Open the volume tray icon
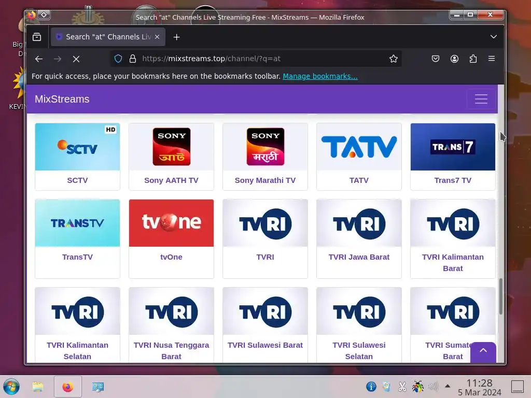Viewport: 531px width, 398px height. click(433, 386)
